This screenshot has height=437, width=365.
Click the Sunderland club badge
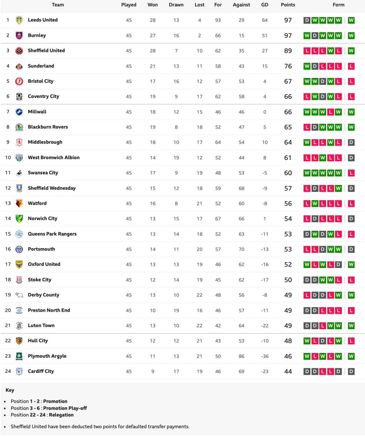[x=19, y=66]
